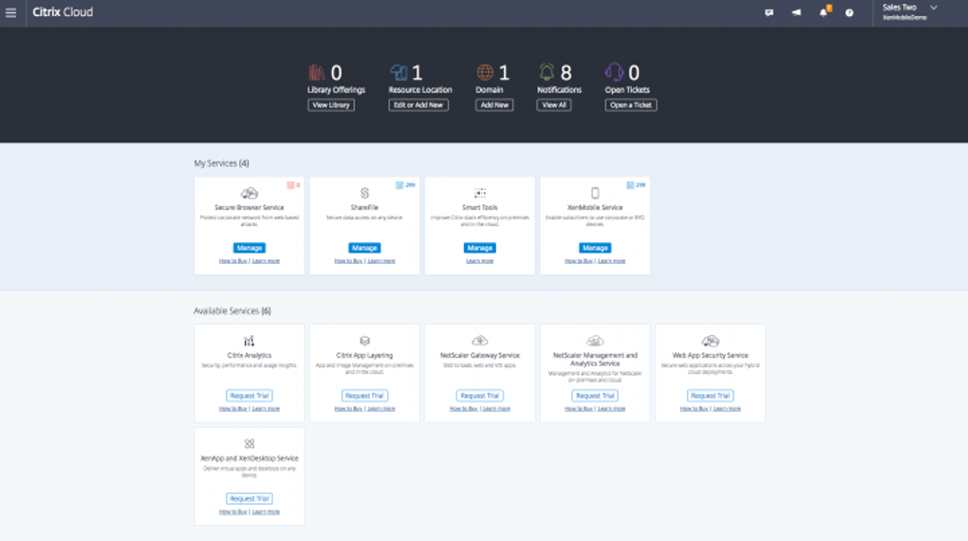968x541 pixels.
Task: Manage the XenMobile Service
Action: click(x=595, y=248)
